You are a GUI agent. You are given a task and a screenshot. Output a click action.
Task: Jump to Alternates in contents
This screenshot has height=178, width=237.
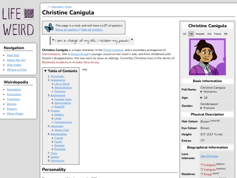[x=57, y=126]
